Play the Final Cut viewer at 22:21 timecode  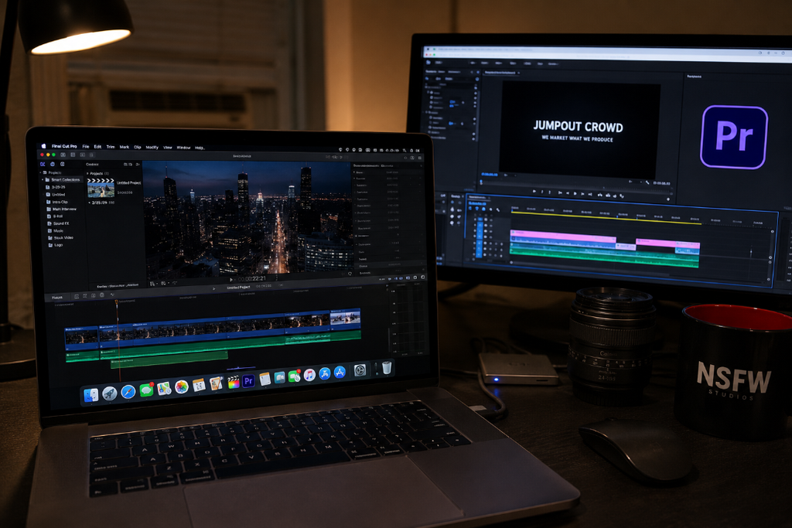click(231, 279)
